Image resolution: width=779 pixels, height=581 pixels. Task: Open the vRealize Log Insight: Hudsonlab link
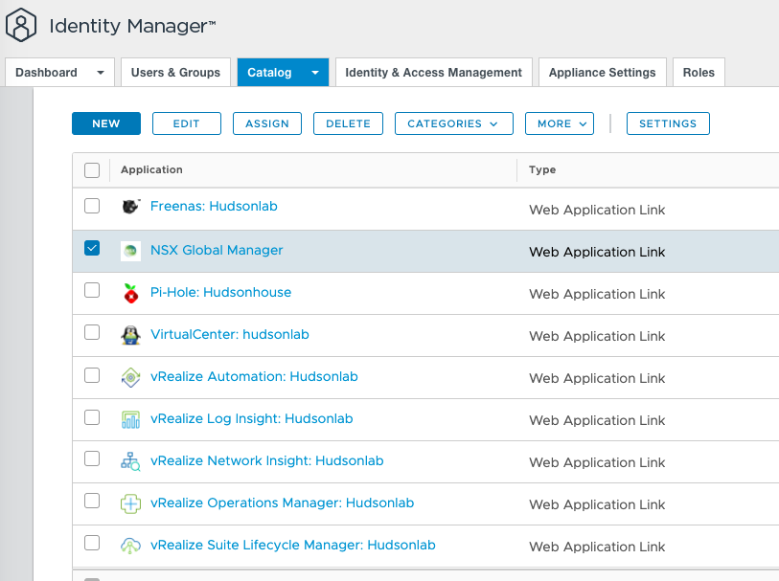coord(251,418)
